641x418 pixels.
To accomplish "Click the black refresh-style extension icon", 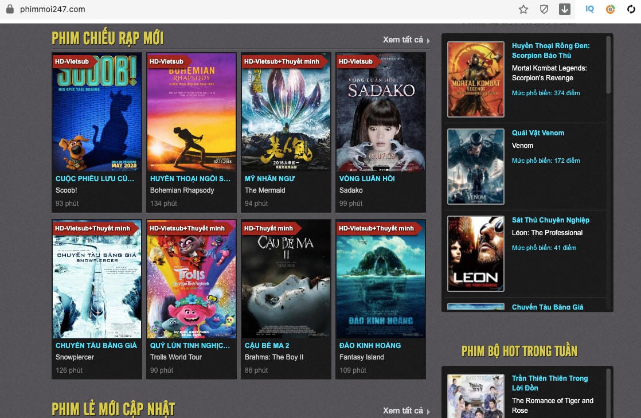I will click(x=631, y=9).
